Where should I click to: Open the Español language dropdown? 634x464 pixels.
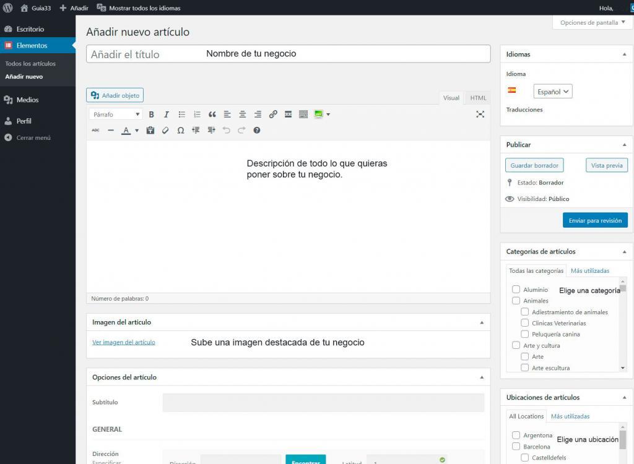[552, 92]
